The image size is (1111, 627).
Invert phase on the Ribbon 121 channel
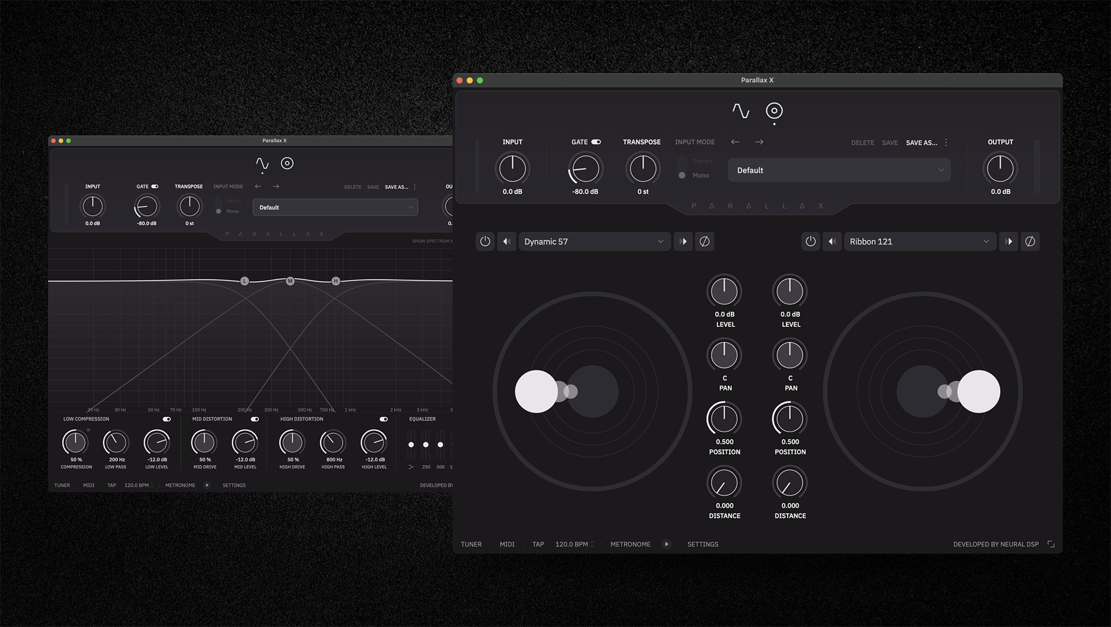(x=1031, y=241)
